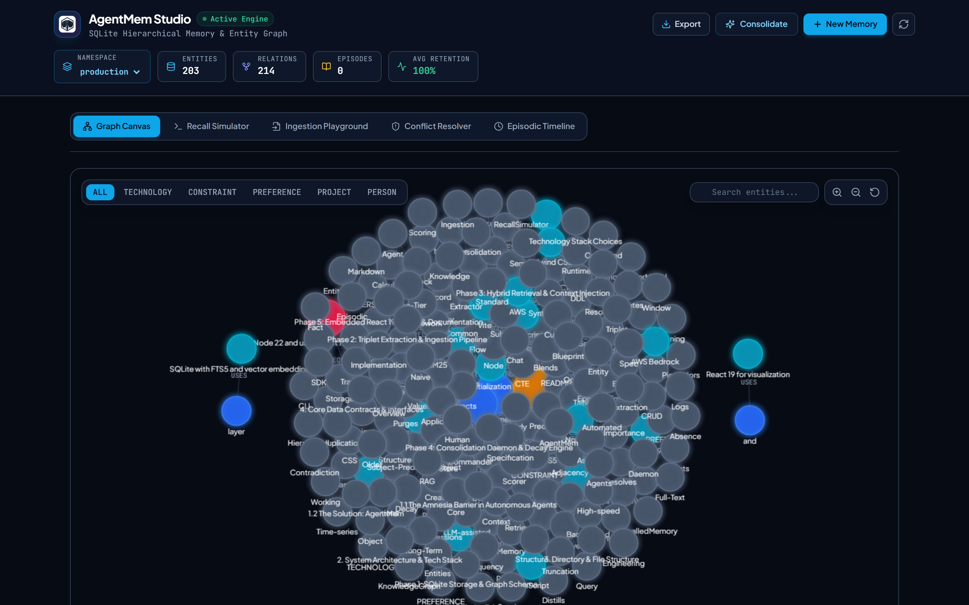Click the Relations branch icon
This screenshot has height=605, width=969.
pos(246,67)
